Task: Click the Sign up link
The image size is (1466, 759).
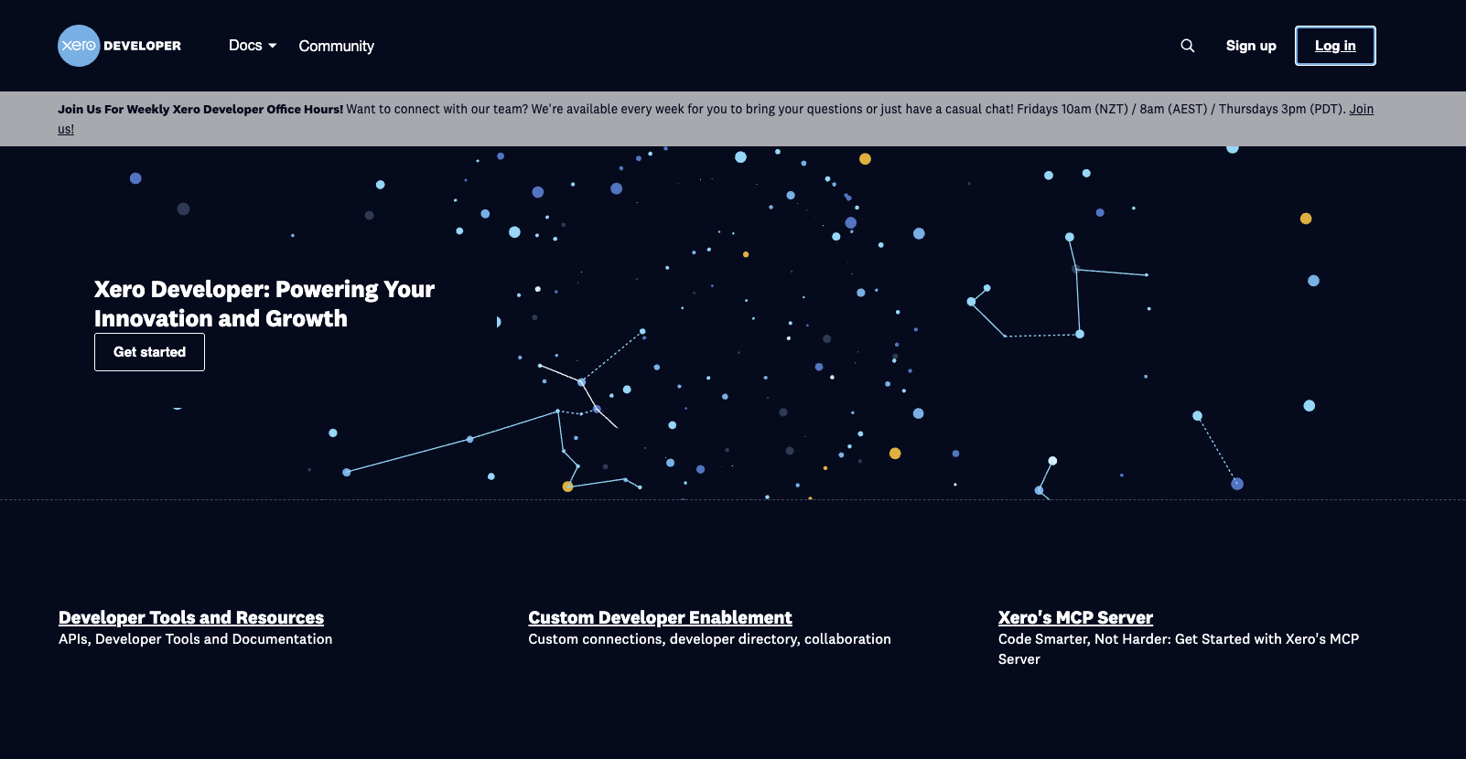Action: pos(1251,46)
